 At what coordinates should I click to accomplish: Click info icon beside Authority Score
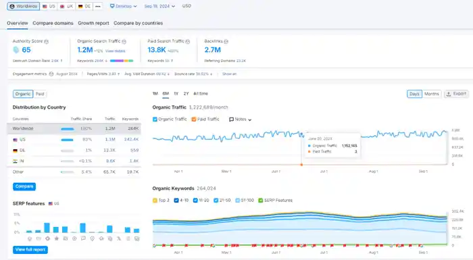pos(46,42)
